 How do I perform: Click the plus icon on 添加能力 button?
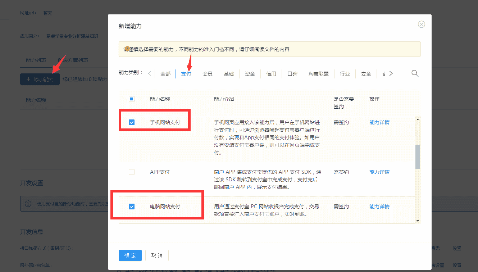point(28,79)
